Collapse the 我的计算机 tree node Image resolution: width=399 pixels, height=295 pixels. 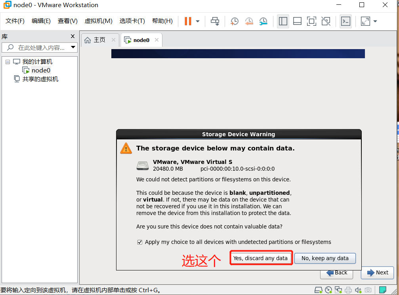[8, 62]
